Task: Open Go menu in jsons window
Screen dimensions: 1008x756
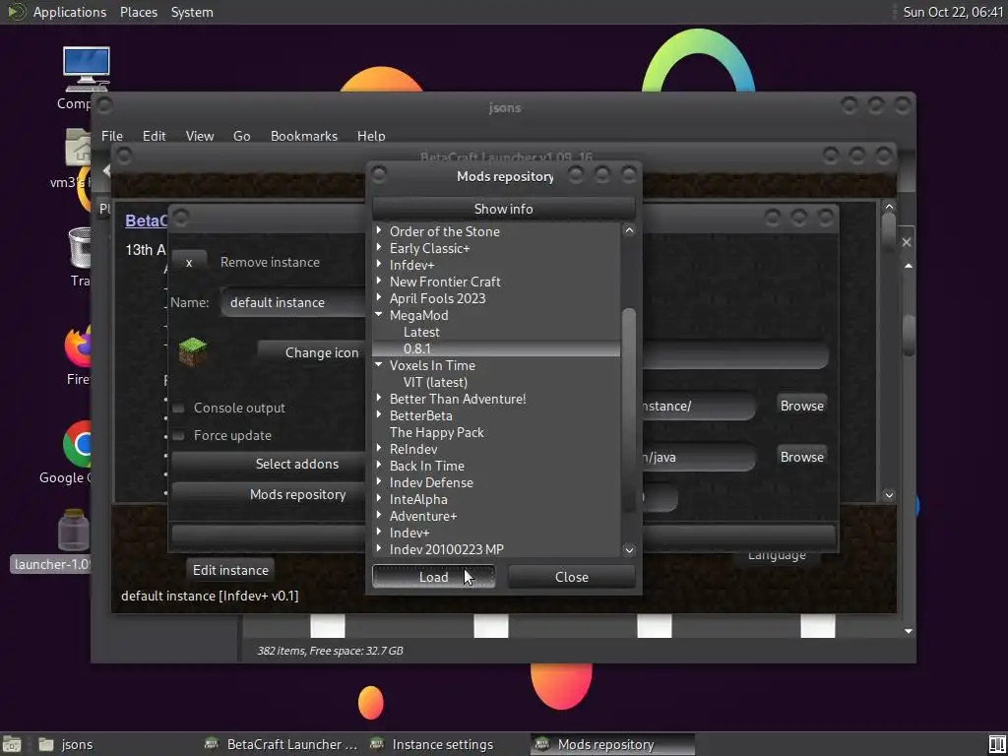Action: [x=242, y=136]
